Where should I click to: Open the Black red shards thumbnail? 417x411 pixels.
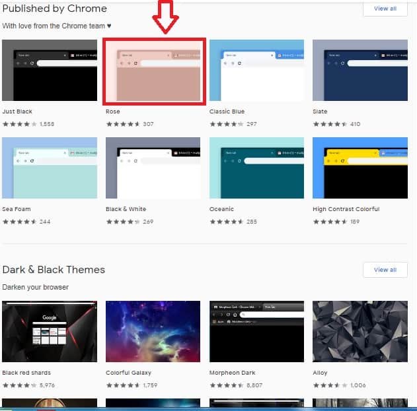pos(50,331)
